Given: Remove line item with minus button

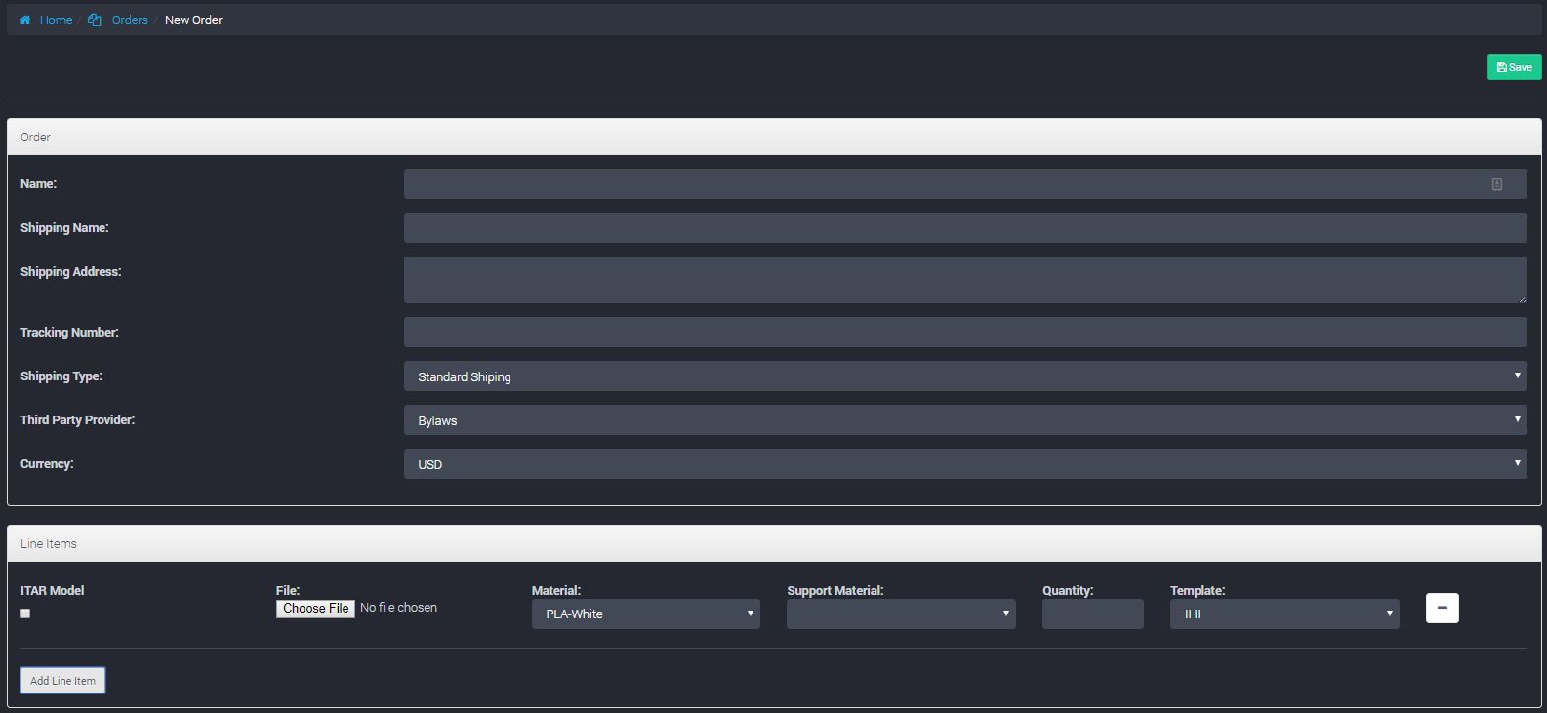Looking at the screenshot, I should 1442,609.
